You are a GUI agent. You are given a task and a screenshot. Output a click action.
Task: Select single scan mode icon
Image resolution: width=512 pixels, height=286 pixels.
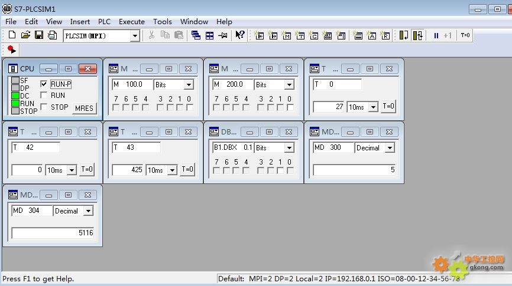point(404,35)
